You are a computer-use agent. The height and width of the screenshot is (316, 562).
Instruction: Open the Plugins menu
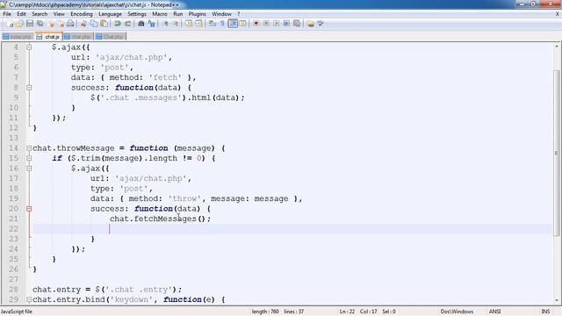coord(197,14)
